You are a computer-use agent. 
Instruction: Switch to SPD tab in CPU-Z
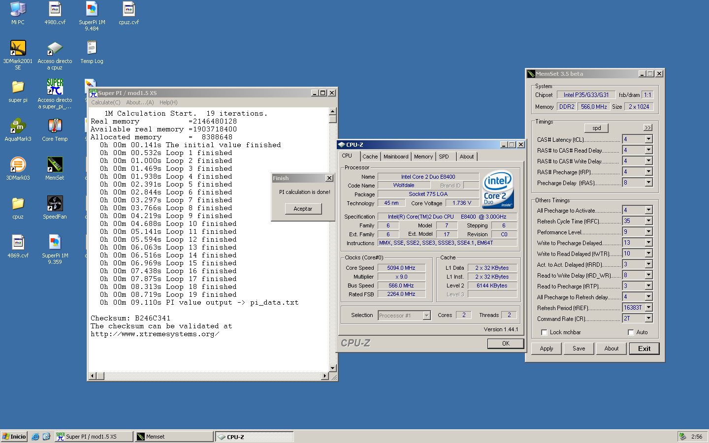coord(444,157)
